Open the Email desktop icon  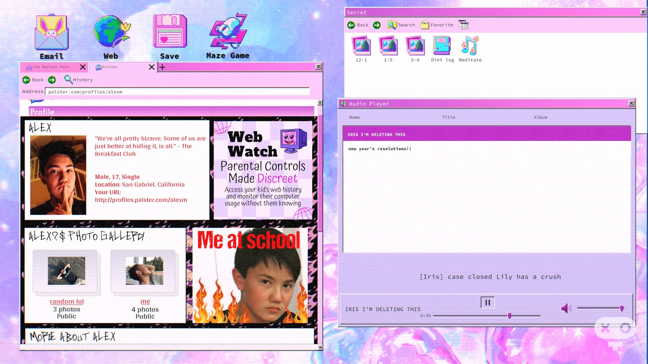(x=52, y=36)
